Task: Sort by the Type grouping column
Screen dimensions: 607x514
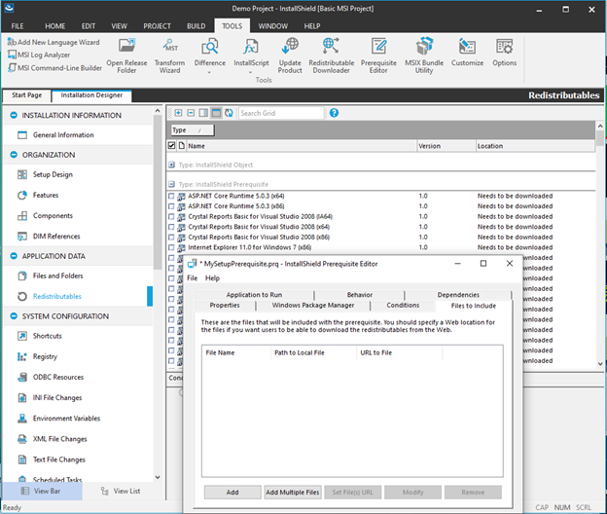Action: point(193,130)
